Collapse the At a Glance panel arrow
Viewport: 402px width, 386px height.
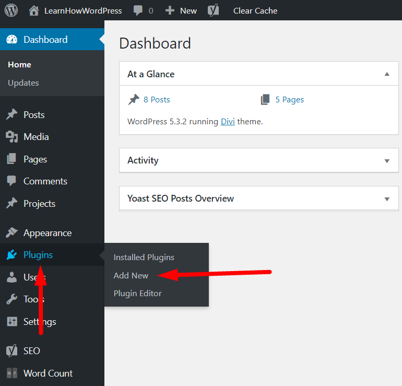387,74
